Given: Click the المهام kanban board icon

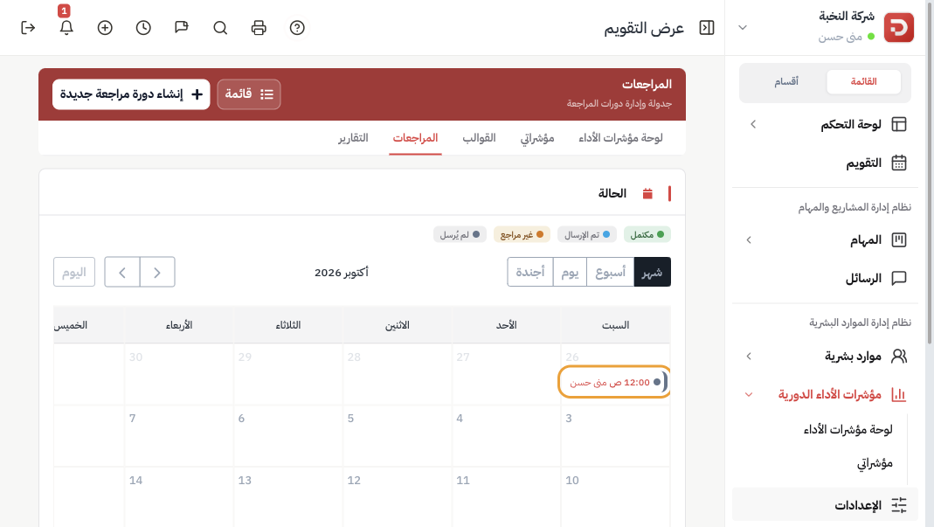Looking at the screenshot, I should pos(899,239).
